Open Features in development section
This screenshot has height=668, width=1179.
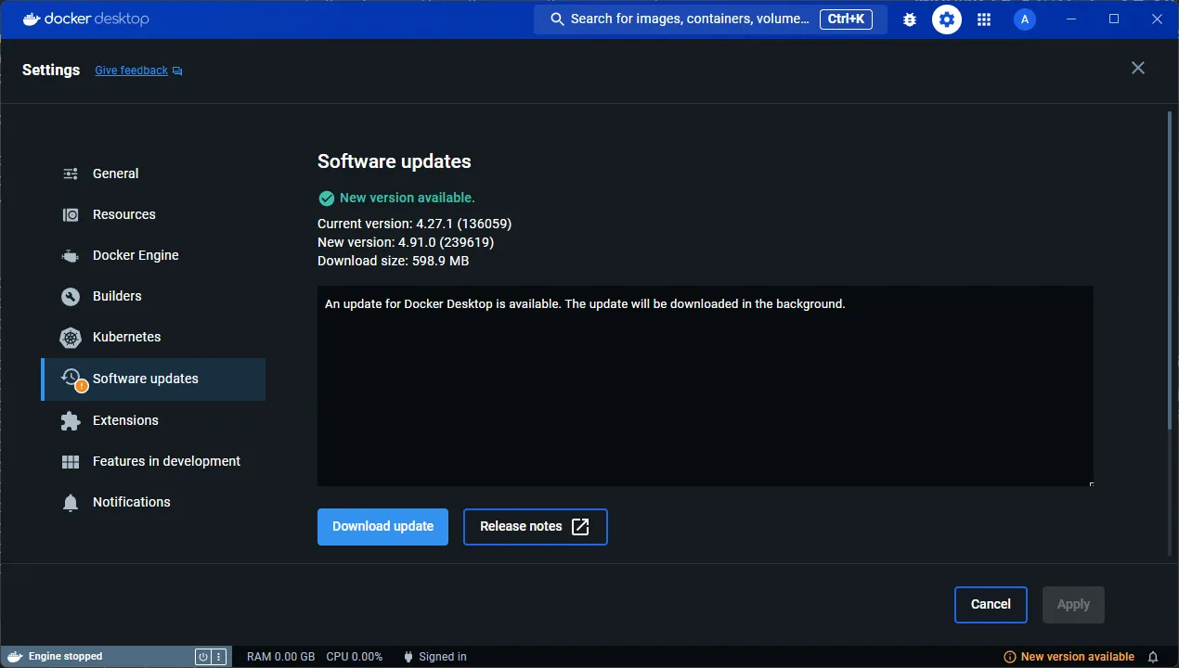(153, 461)
